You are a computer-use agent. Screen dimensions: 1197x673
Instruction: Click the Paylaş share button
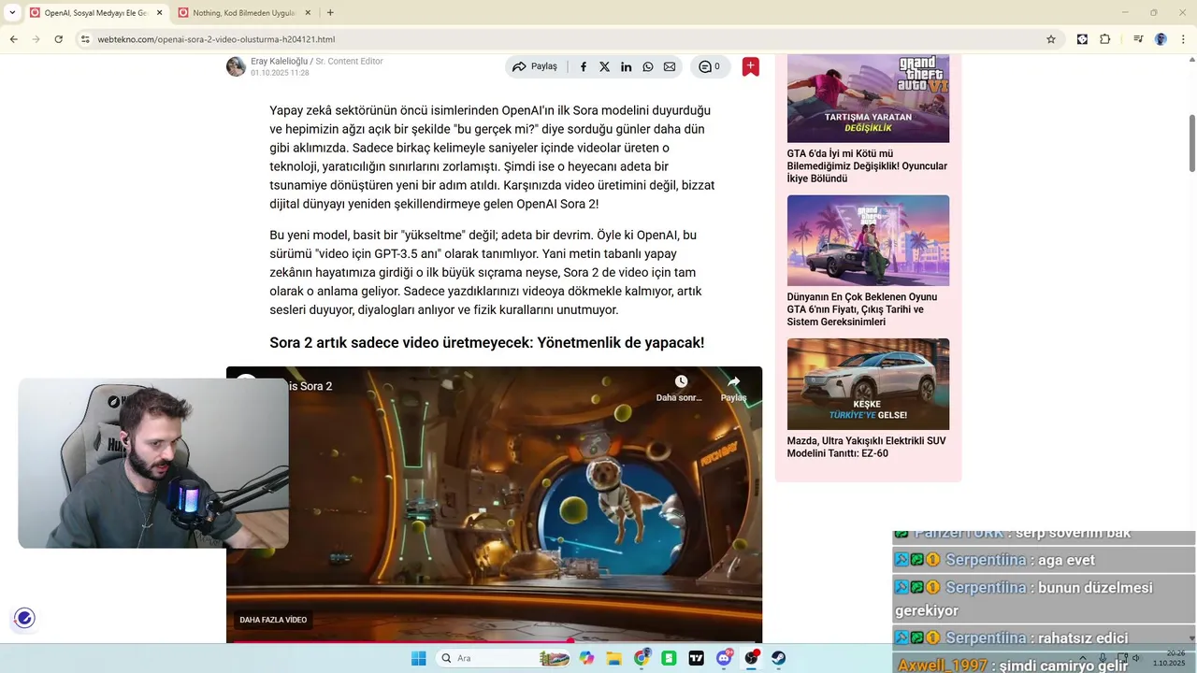535,66
